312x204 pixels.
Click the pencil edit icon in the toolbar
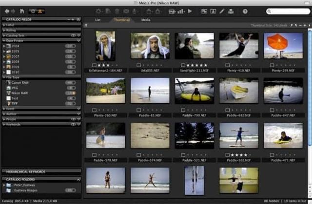pyautogui.click(x=222, y=11)
